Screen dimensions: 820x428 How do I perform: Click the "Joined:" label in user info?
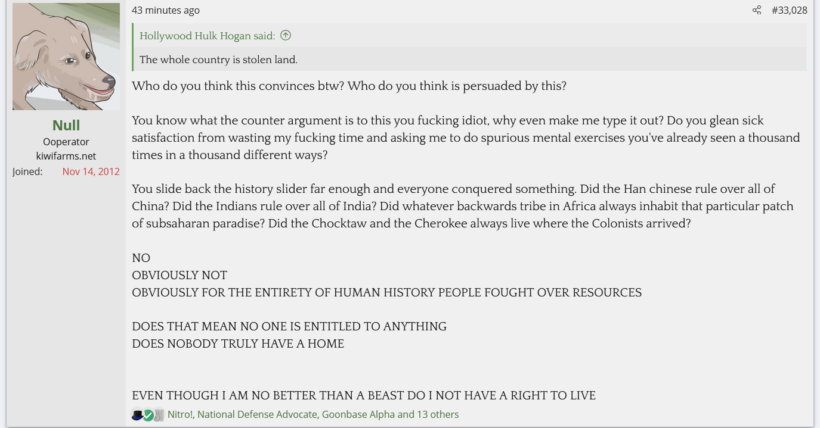point(27,171)
